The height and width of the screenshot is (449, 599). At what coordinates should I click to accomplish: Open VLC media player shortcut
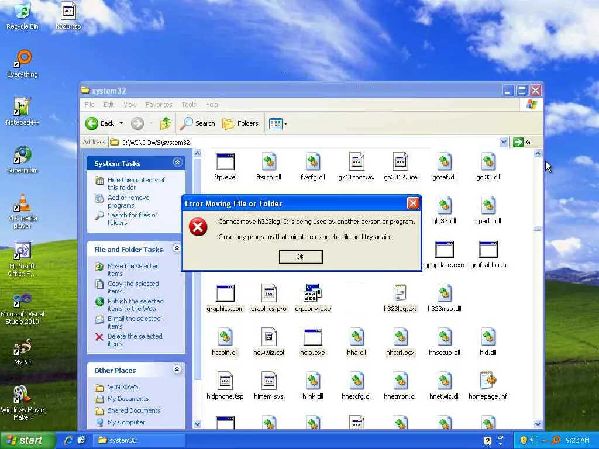23,212
